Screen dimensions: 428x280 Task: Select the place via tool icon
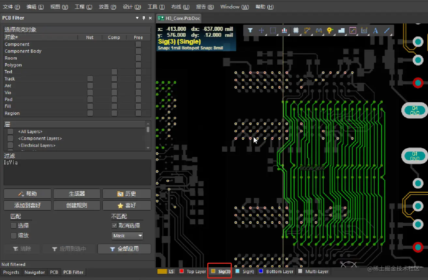pyautogui.click(x=330, y=30)
